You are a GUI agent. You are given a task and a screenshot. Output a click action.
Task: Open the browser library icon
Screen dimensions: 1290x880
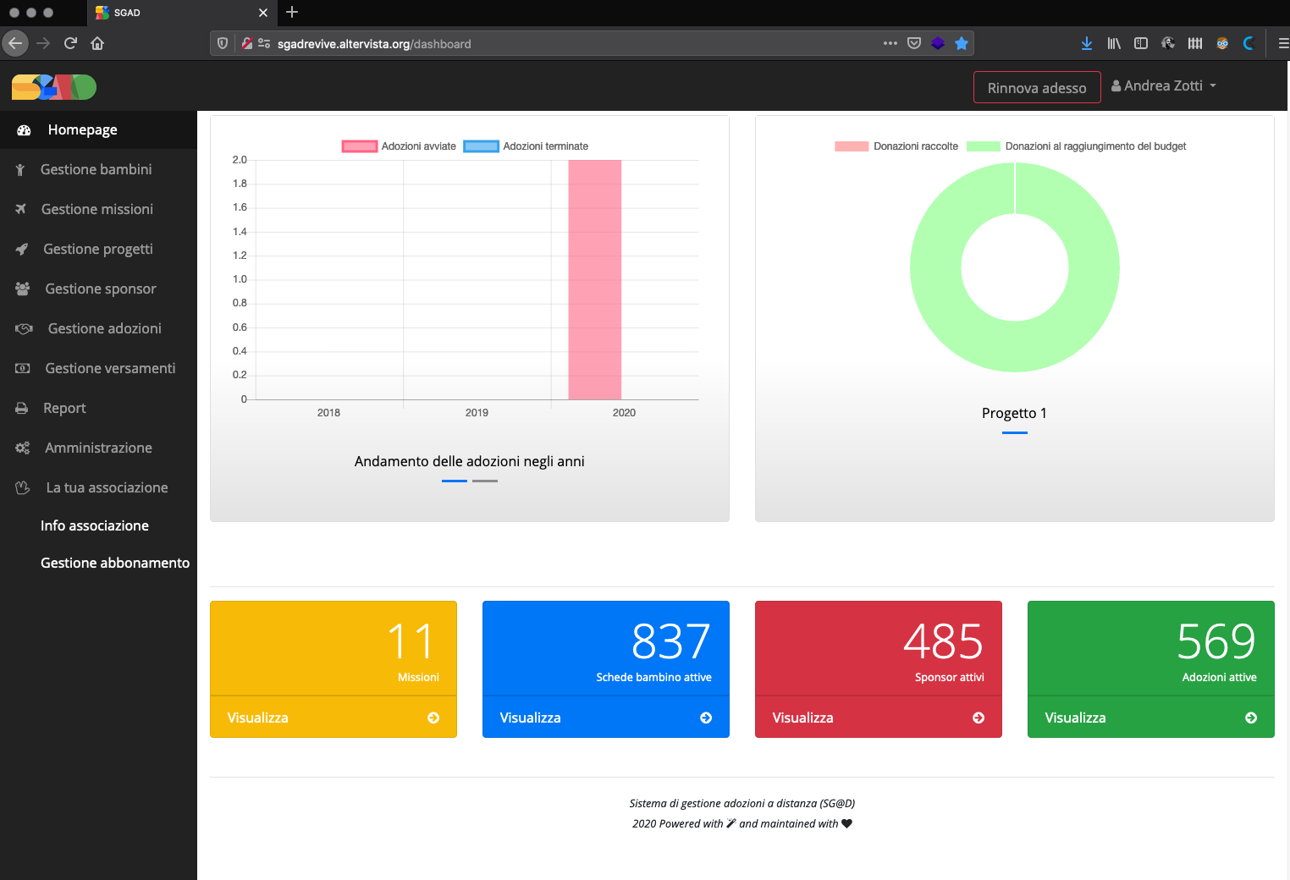tap(1114, 43)
